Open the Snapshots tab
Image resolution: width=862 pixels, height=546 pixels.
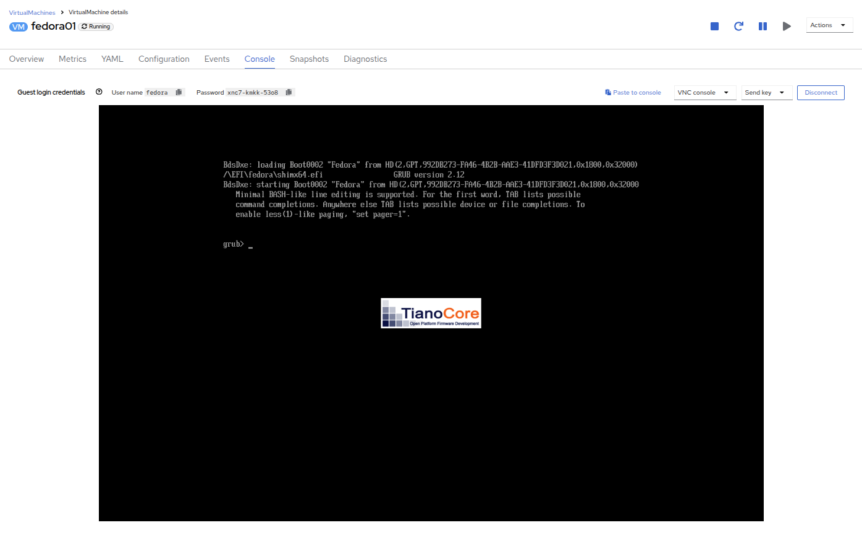pos(309,59)
